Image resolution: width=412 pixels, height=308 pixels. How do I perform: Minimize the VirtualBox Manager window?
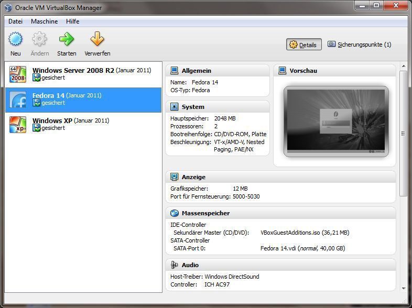coord(362,6)
